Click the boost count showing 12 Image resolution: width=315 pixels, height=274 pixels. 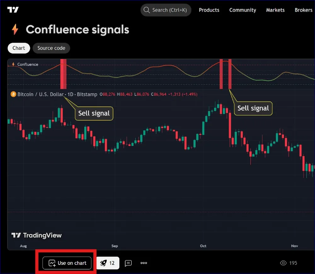tap(112, 263)
